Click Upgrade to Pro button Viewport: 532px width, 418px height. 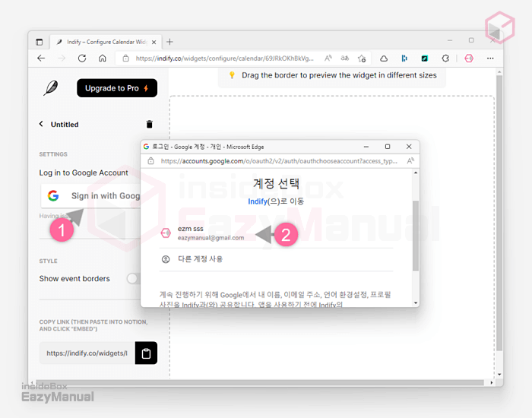pos(117,88)
